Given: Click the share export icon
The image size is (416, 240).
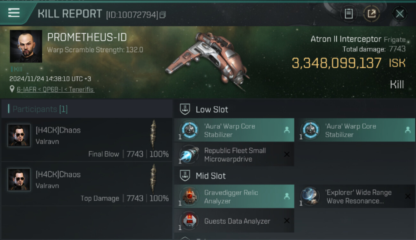Looking at the screenshot, I should click(x=372, y=14).
